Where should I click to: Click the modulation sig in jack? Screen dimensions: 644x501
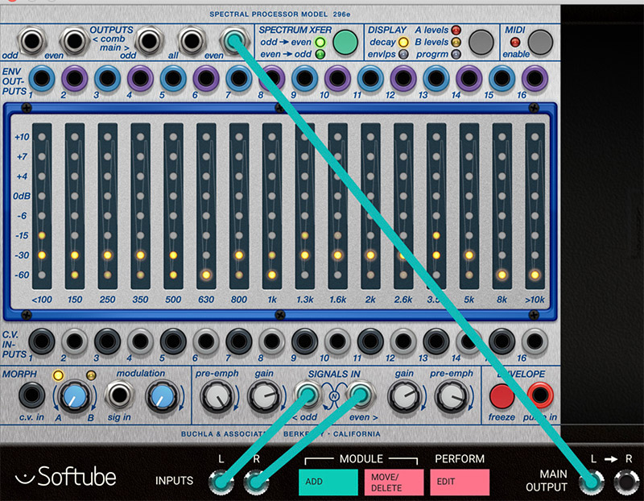point(121,395)
